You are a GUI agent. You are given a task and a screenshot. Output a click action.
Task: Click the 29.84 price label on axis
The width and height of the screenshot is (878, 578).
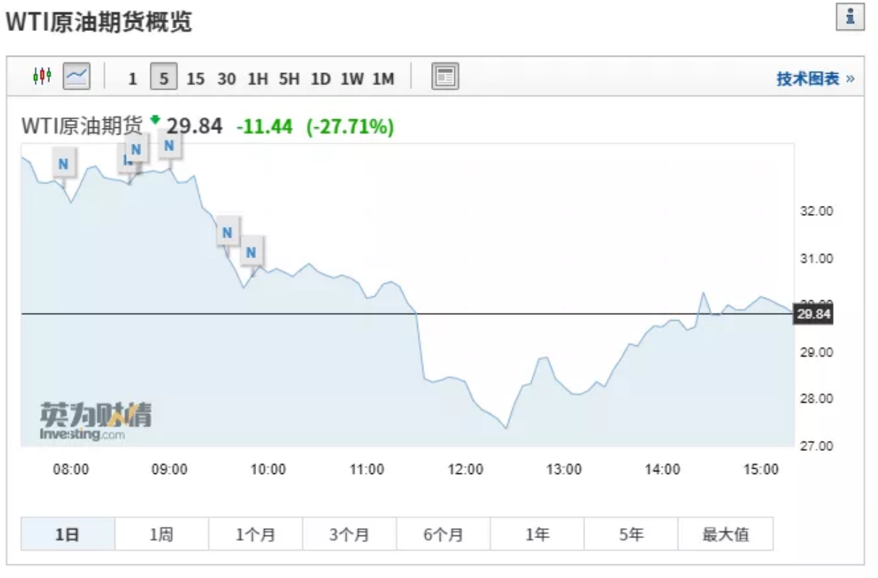[813, 314]
